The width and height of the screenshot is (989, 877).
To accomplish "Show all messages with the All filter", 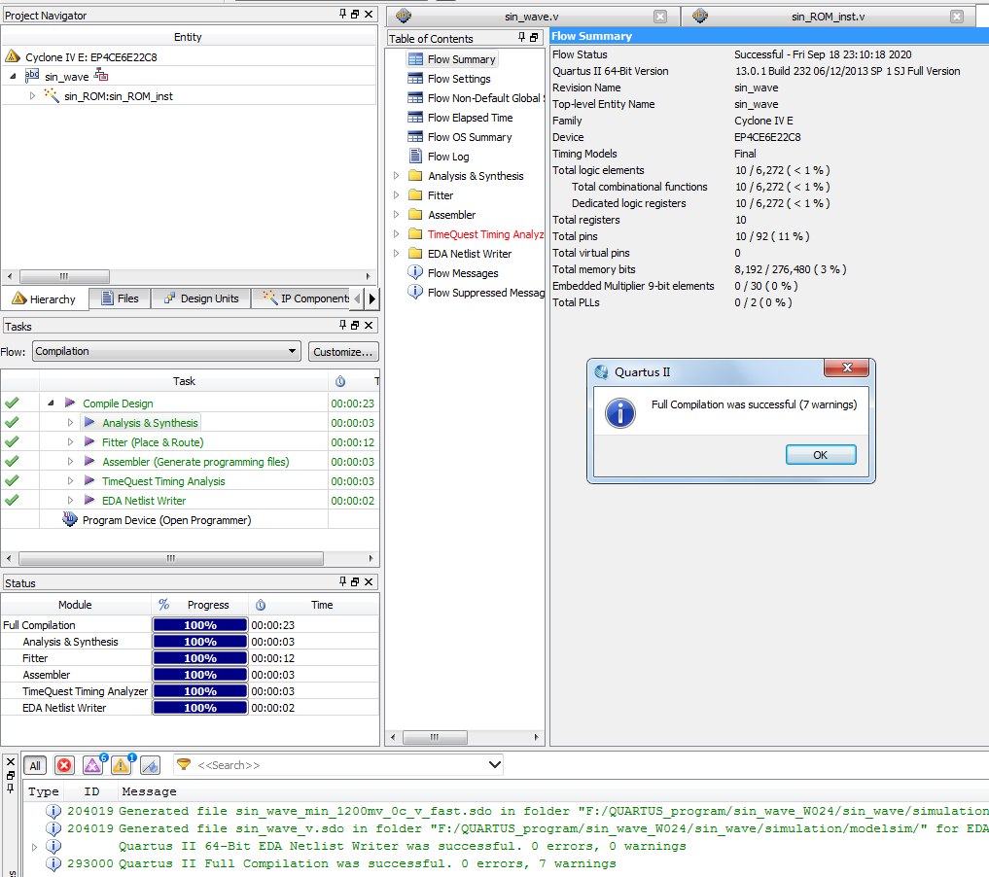I will (35, 765).
